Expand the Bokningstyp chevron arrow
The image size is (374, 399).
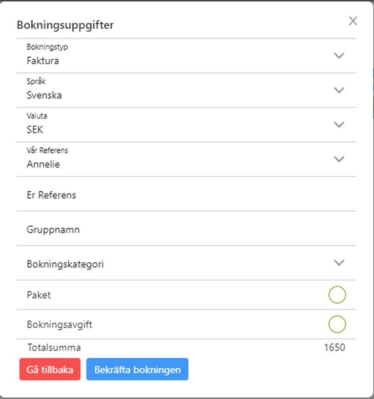(x=339, y=56)
